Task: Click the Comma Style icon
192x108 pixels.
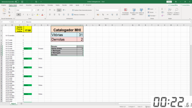Action: 107,15
